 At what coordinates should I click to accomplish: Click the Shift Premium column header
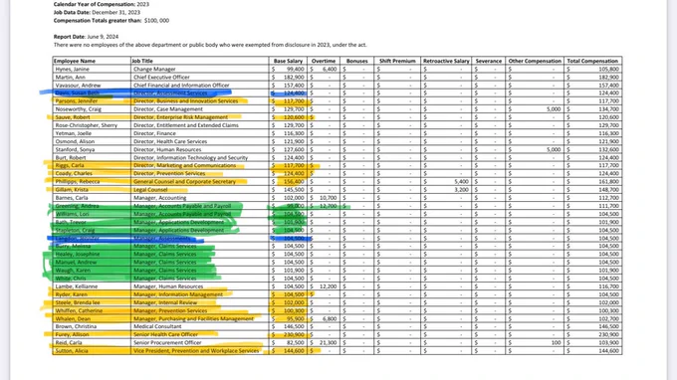[x=397, y=61]
